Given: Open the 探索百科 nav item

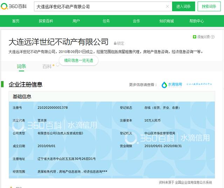Looking at the screenshot, I should 46,21.
